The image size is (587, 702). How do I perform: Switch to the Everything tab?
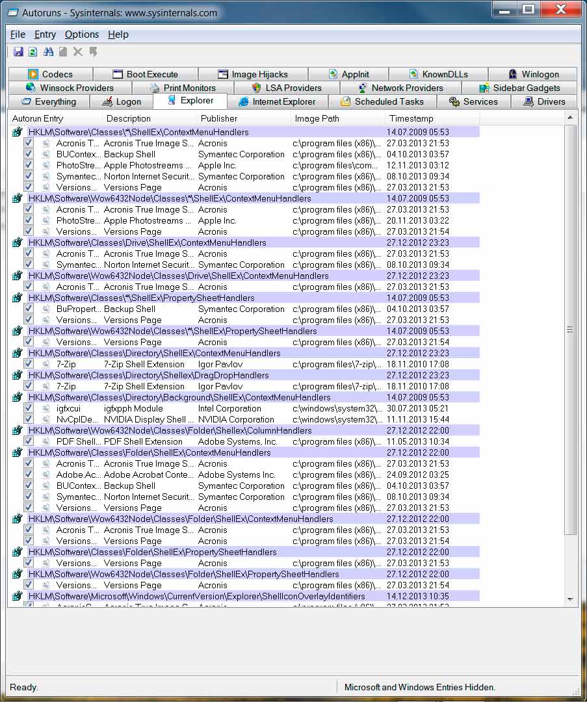point(49,101)
